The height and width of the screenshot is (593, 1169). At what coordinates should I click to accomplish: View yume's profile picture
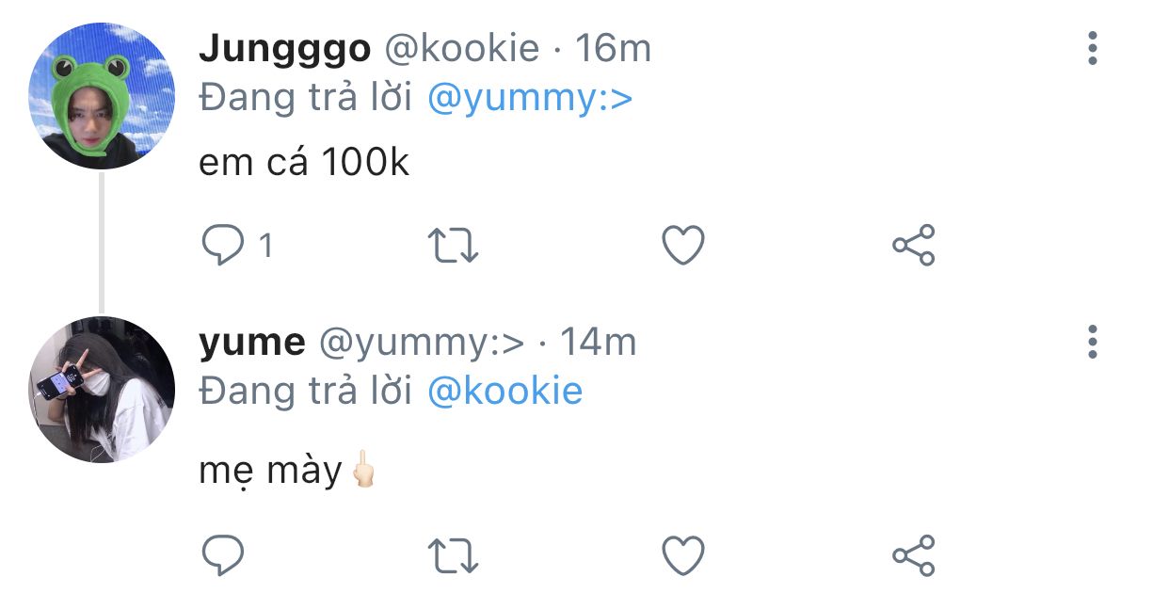coord(102,390)
